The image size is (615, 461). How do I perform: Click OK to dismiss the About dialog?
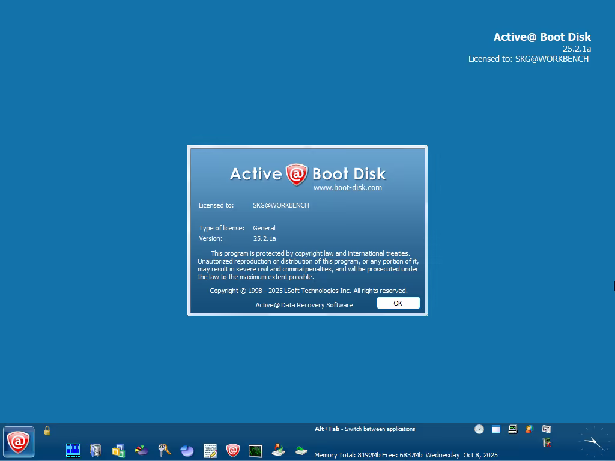[398, 303]
